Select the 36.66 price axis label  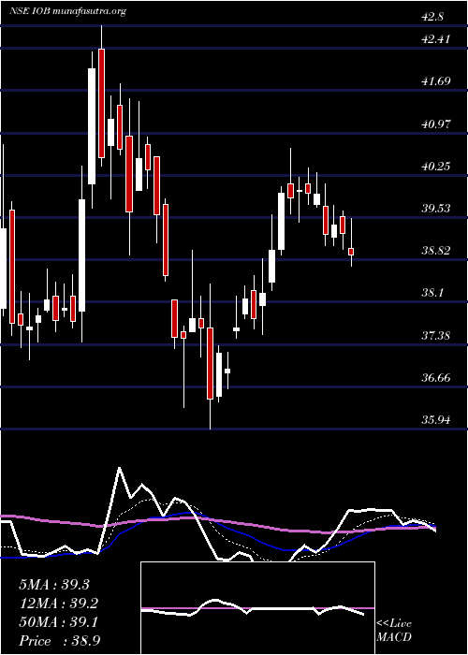point(436,378)
